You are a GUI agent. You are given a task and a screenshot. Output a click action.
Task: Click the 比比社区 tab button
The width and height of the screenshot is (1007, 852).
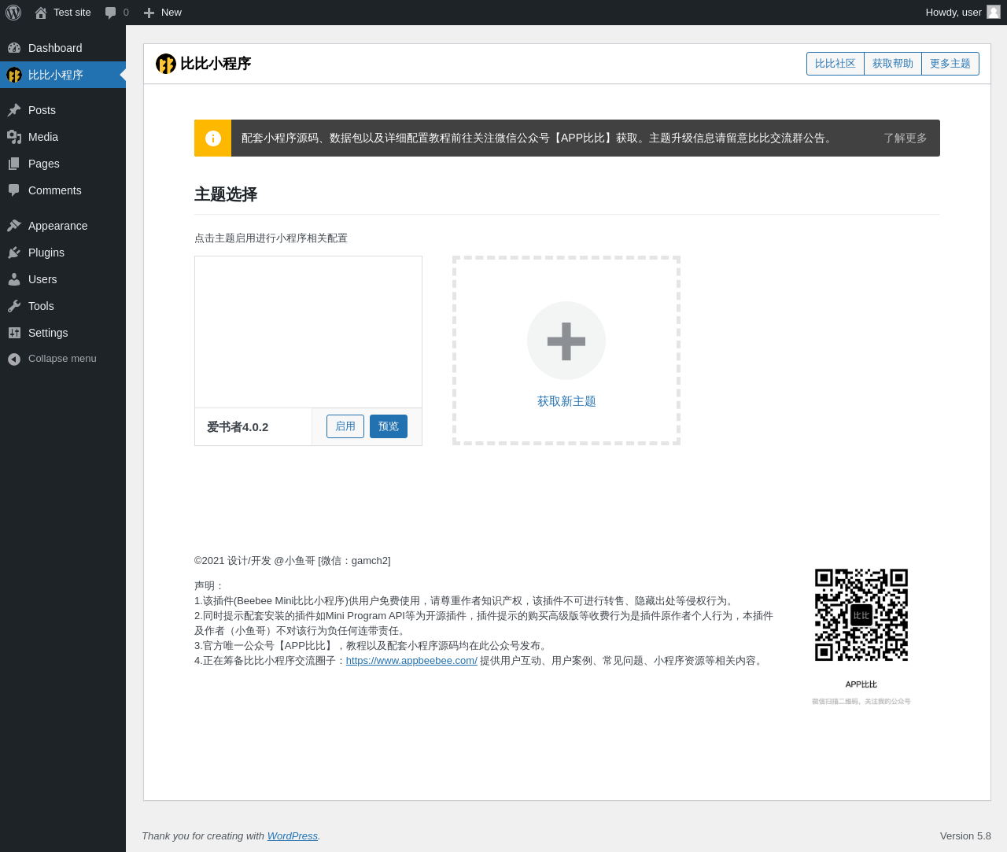click(835, 64)
